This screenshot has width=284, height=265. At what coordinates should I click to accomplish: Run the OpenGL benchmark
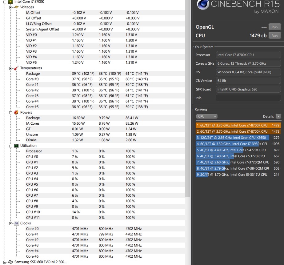[x=274, y=27]
